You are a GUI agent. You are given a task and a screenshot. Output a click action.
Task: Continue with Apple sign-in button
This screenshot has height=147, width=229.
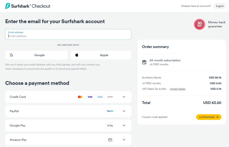click(x=101, y=55)
